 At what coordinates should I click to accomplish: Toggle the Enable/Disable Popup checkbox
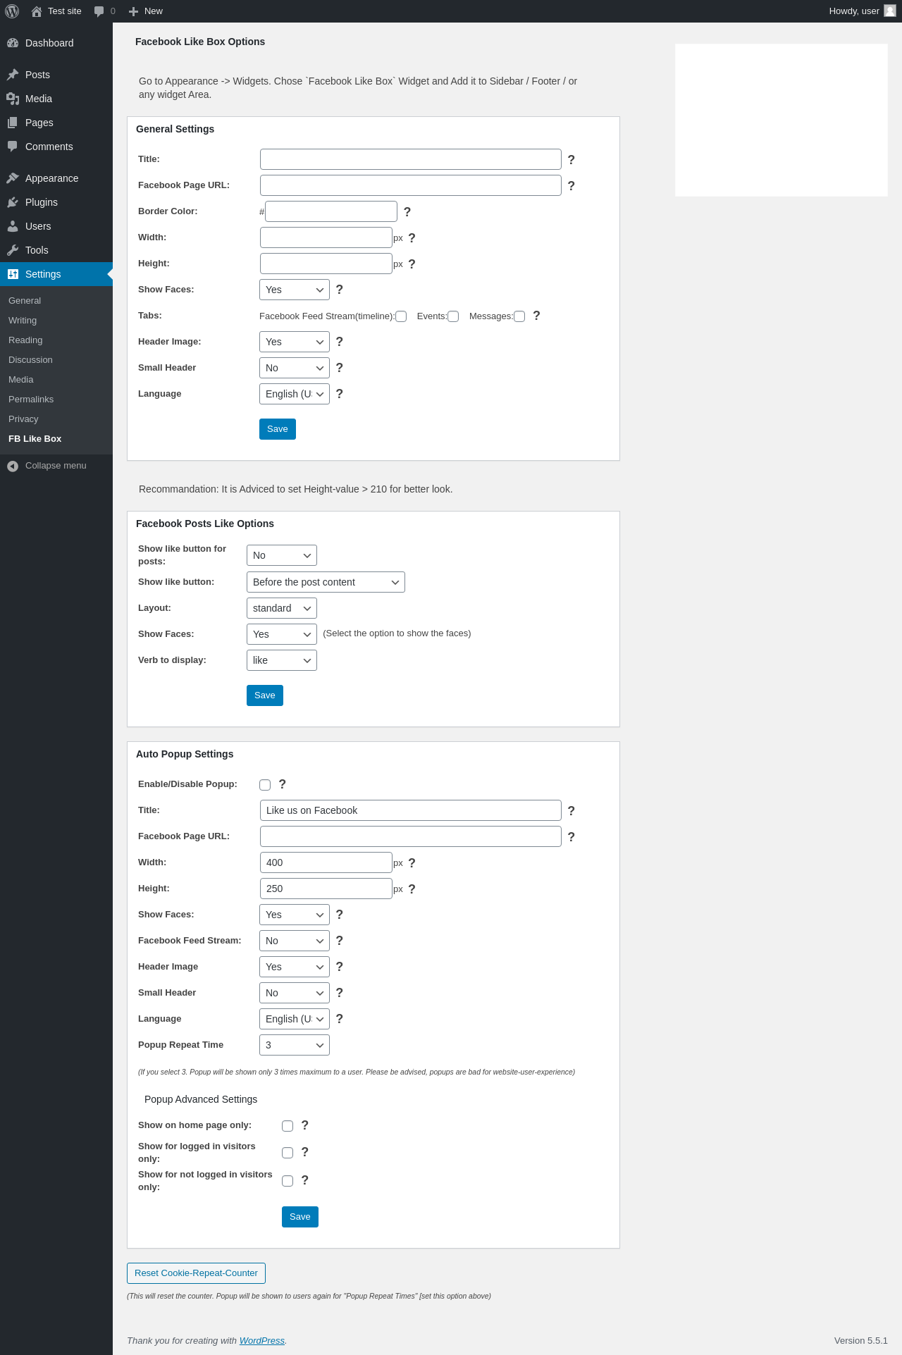click(x=265, y=785)
